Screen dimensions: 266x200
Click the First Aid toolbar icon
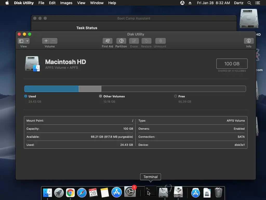coord(107,41)
